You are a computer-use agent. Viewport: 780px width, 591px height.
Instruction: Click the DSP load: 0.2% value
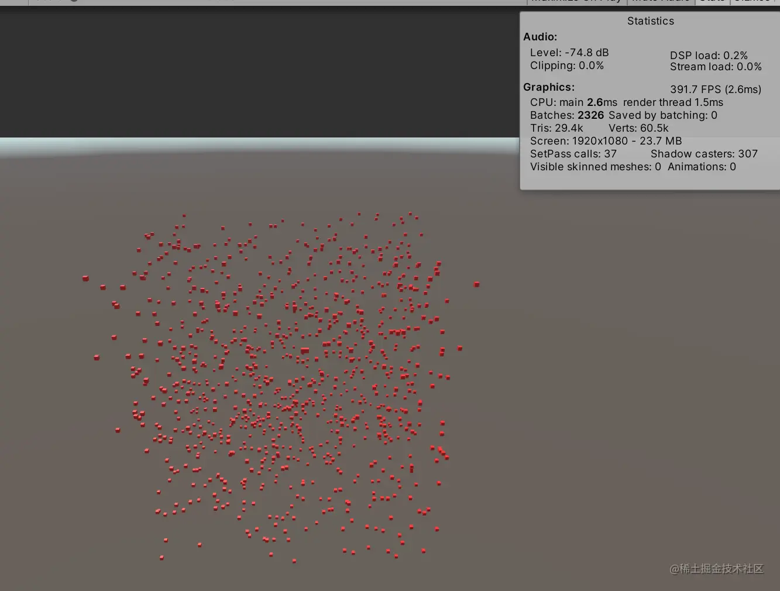click(709, 56)
